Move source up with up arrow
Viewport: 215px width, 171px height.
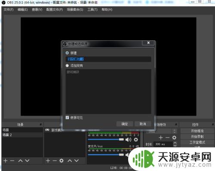[x=70, y=161]
